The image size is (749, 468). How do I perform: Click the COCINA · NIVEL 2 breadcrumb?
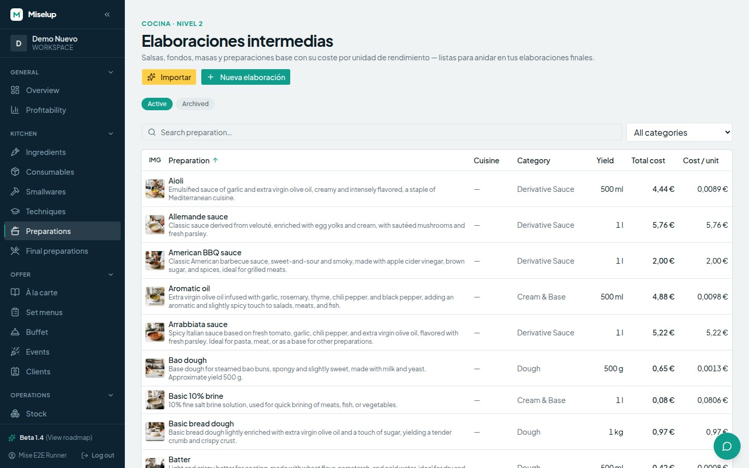point(172,24)
